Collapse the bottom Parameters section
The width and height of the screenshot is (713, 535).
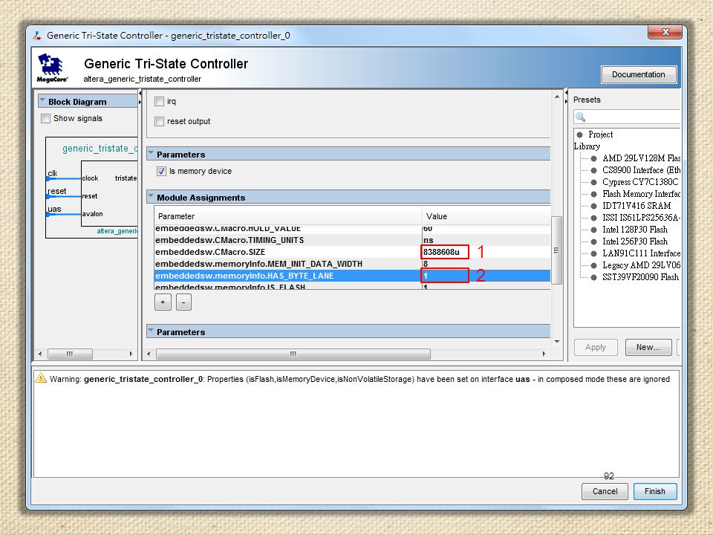pyautogui.click(x=151, y=331)
